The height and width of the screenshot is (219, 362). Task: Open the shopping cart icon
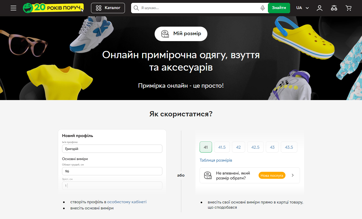tap(349, 8)
